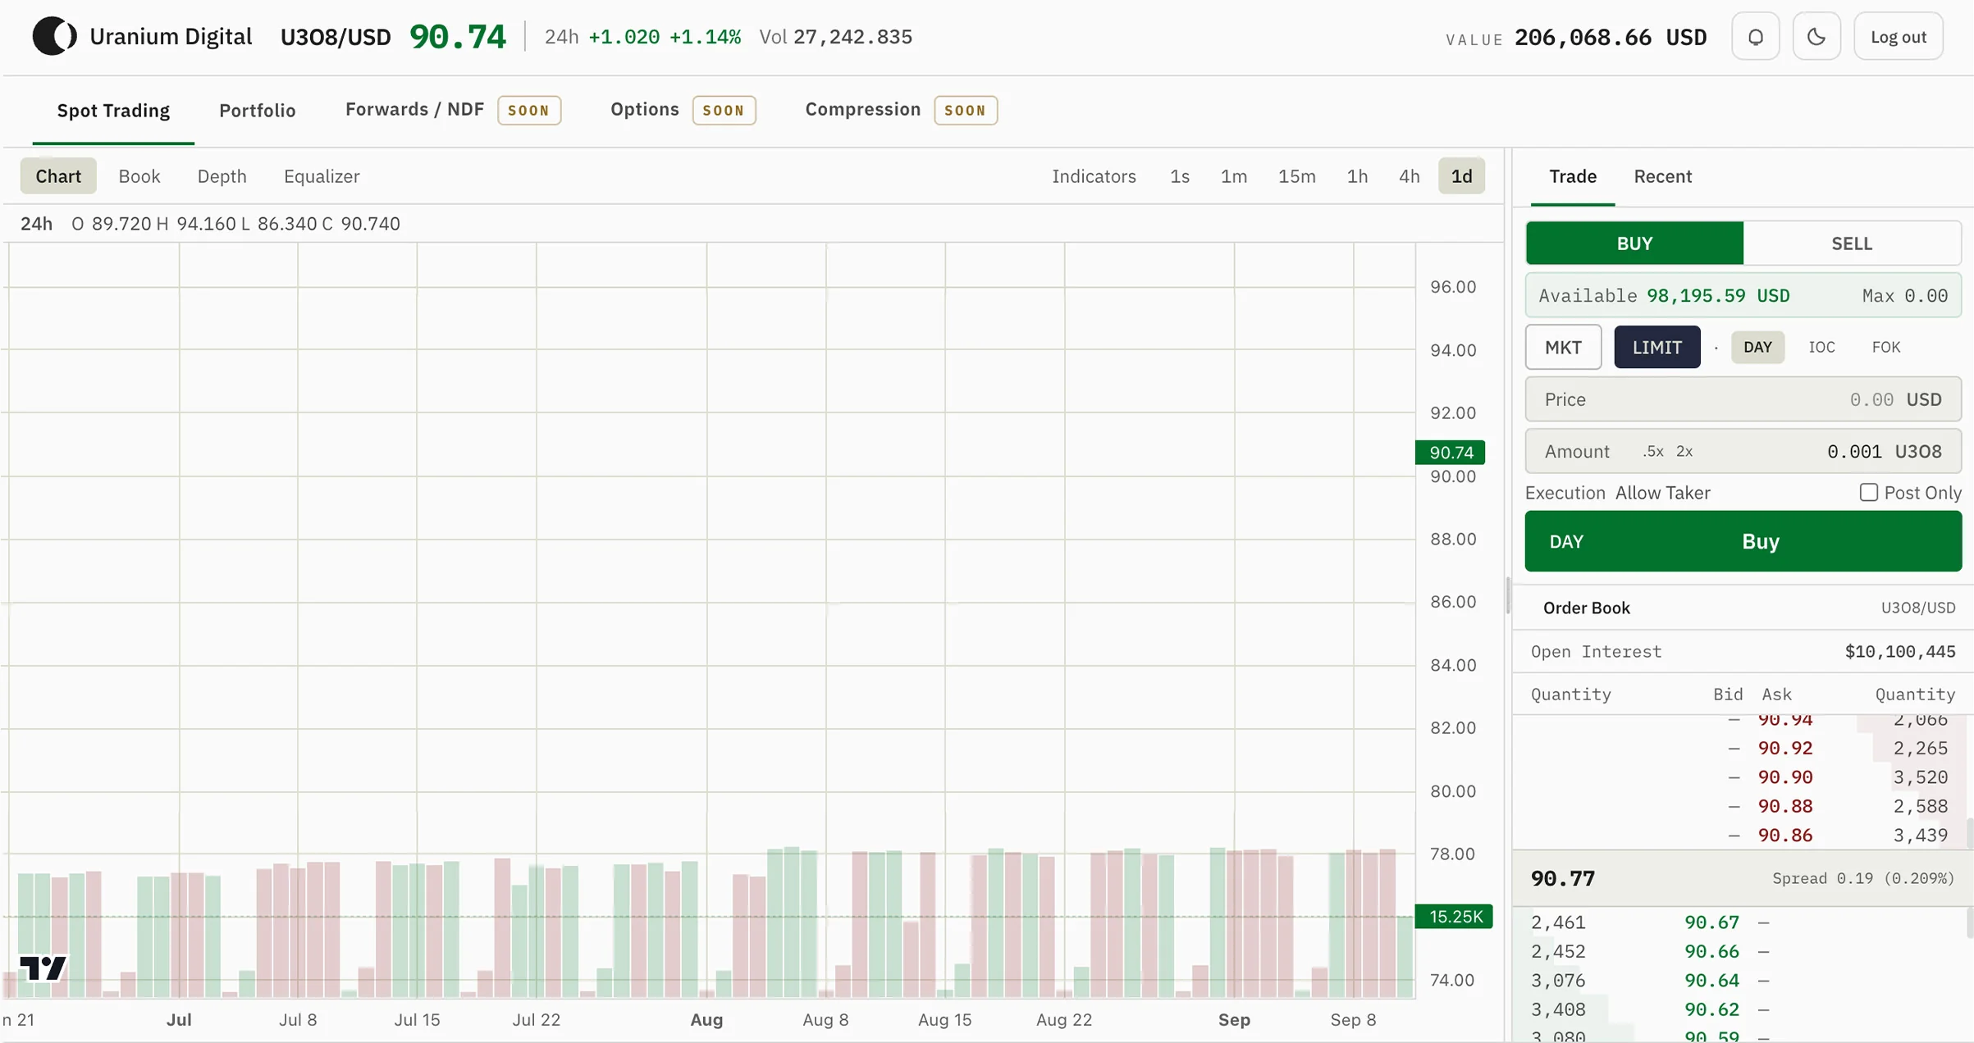
Task: Set chart interval to 1s
Action: [1179, 176]
